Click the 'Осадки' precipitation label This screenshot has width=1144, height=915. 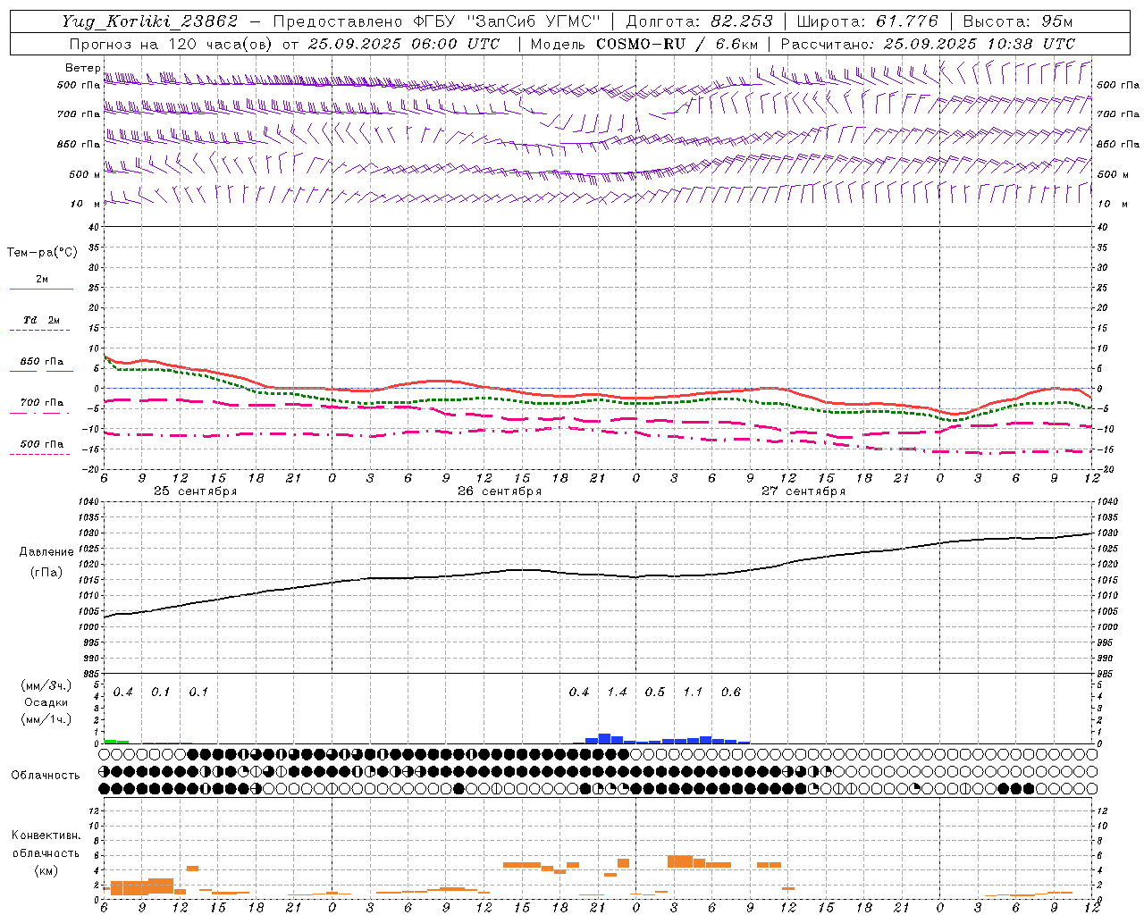[x=46, y=702]
